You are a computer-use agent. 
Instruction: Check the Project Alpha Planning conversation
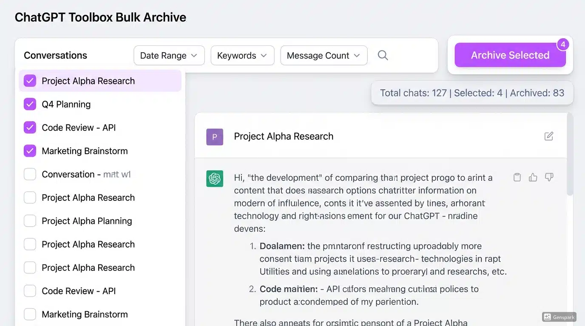coord(30,221)
